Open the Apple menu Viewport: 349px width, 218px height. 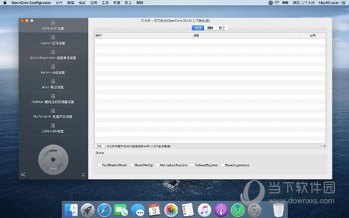pos(5,3)
